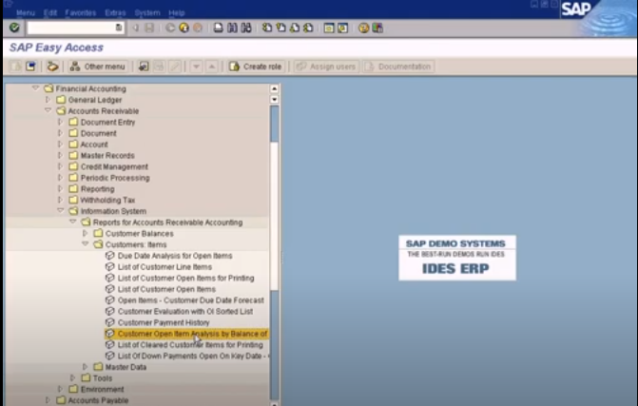Expand the General Ledger folder

point(48,99)
